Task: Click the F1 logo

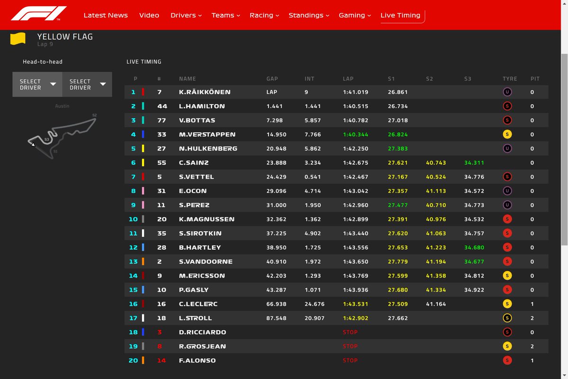Action: point(39,14)
